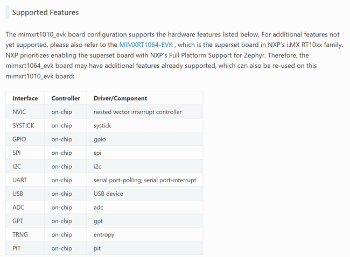
Task: Click the entropy driver cell
Action: point(104,235)
